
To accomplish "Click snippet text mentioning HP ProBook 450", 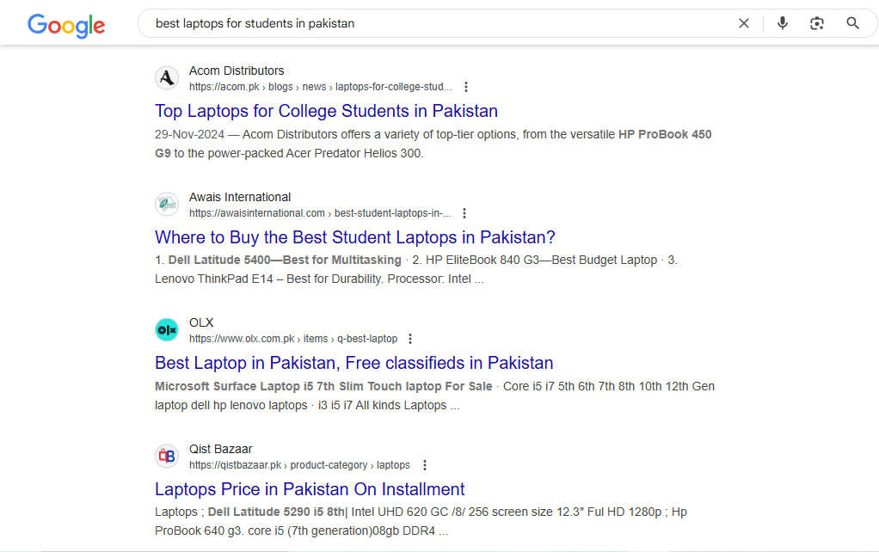I will pyautogui.click(x=665, y=134).
